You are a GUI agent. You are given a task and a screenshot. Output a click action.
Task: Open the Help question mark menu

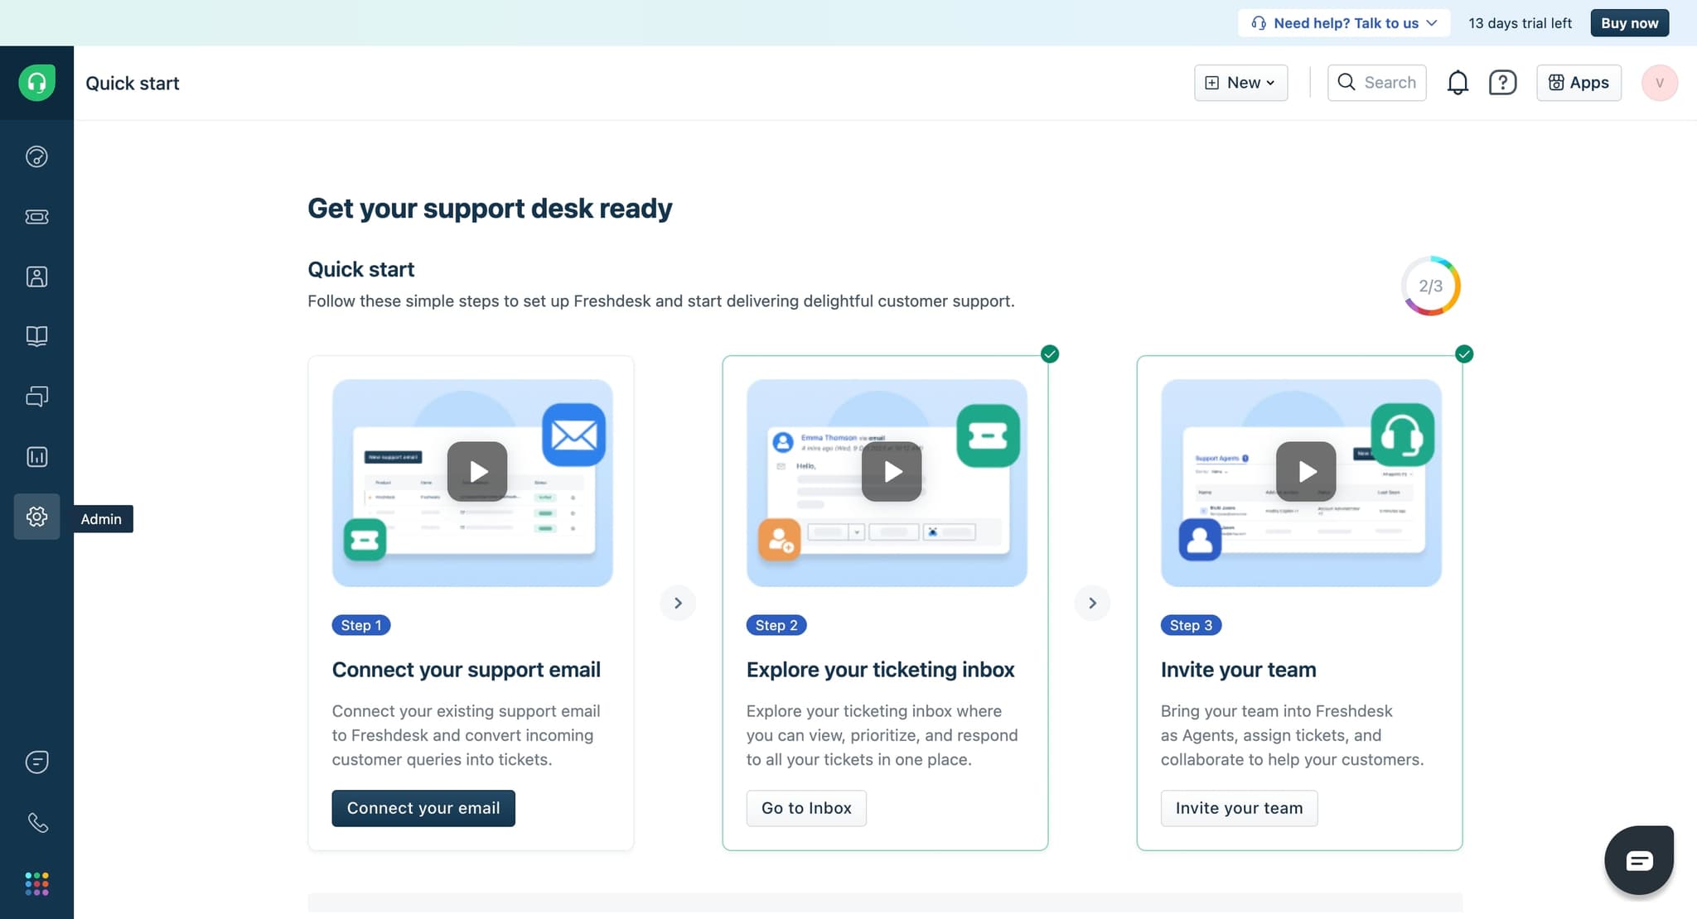point(1502,82)
